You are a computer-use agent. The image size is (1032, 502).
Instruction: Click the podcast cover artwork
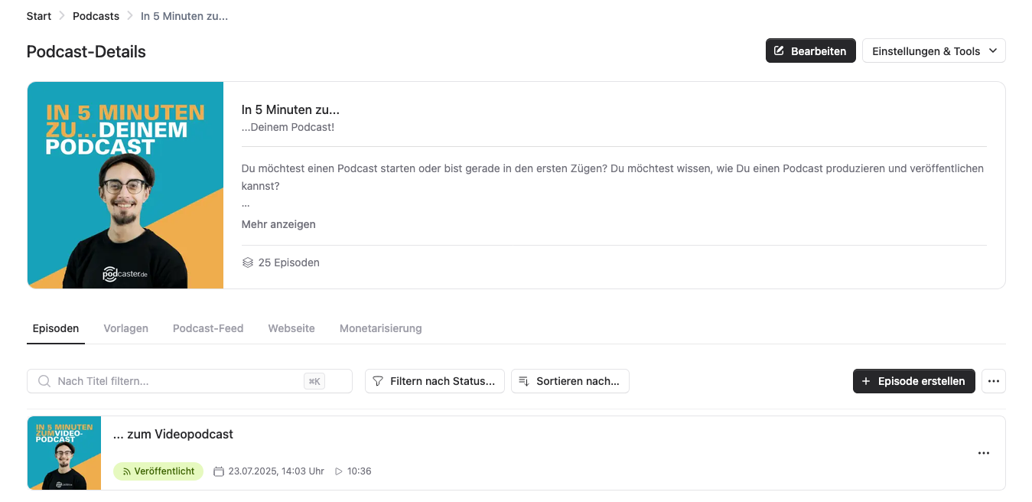(x=125, y=185)
